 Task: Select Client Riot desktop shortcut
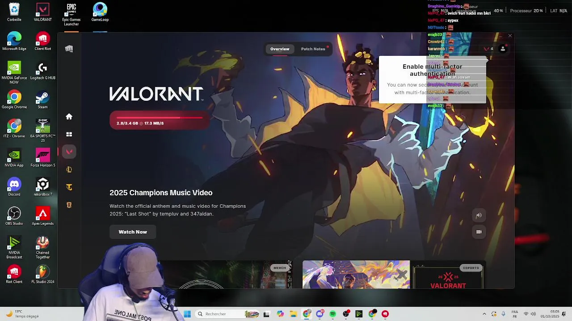pyautogui.click(x=43, y=41)
